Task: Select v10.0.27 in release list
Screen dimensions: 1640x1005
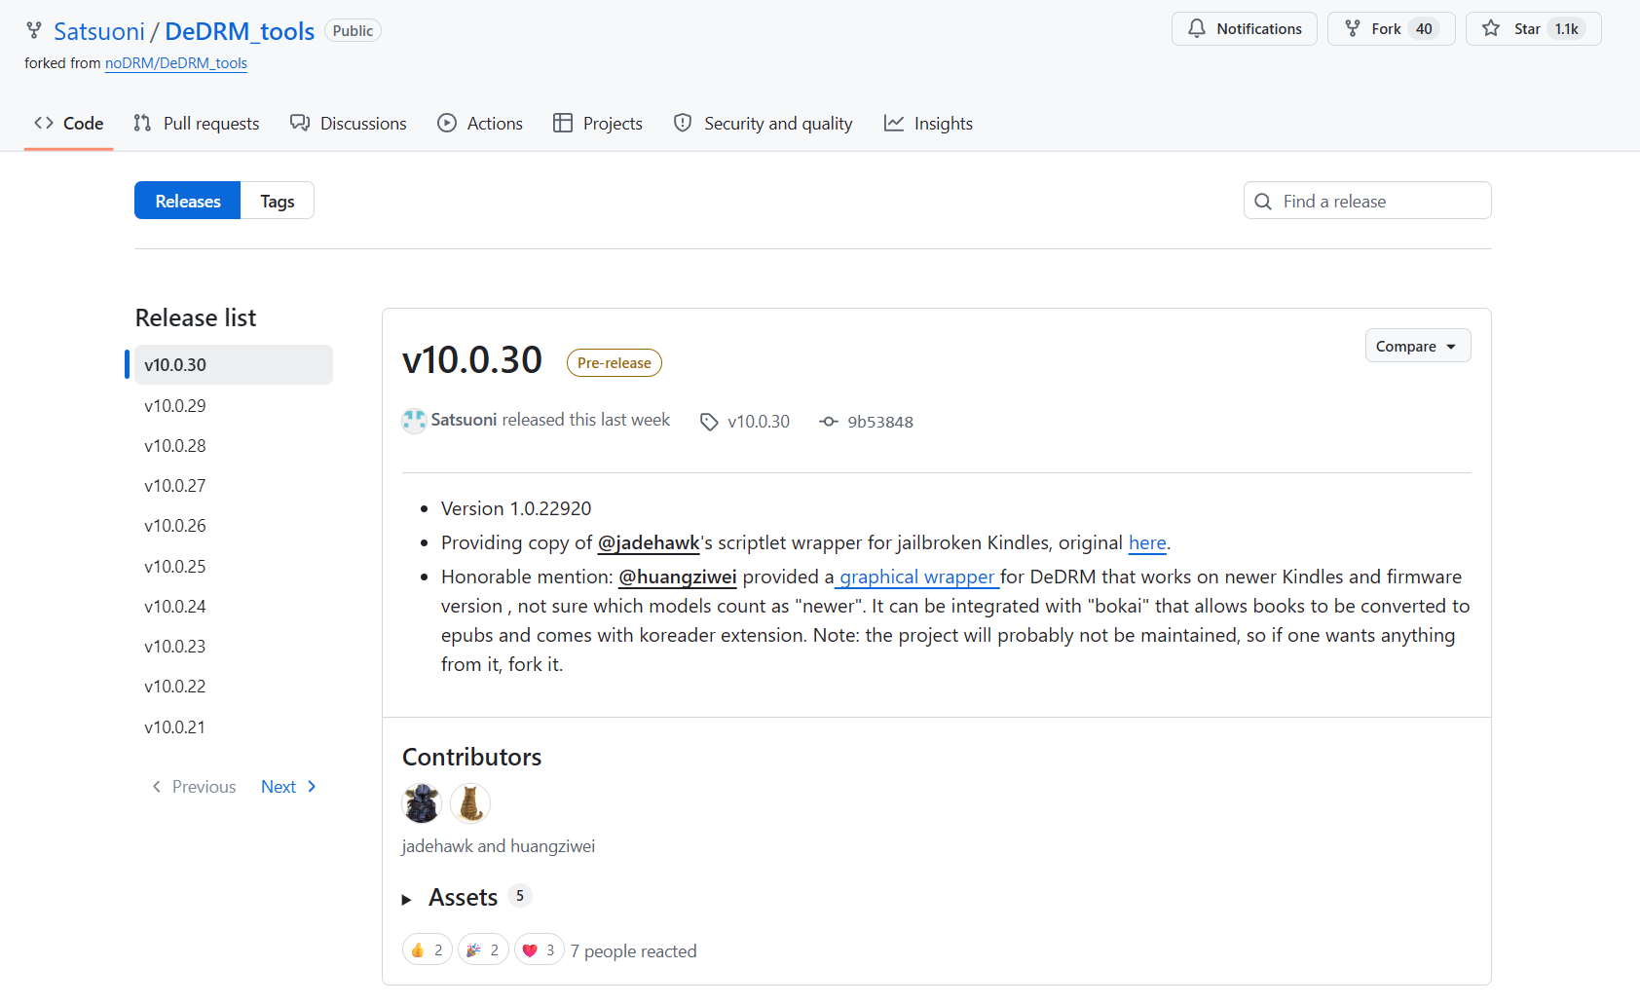Action: pos(234,485)
